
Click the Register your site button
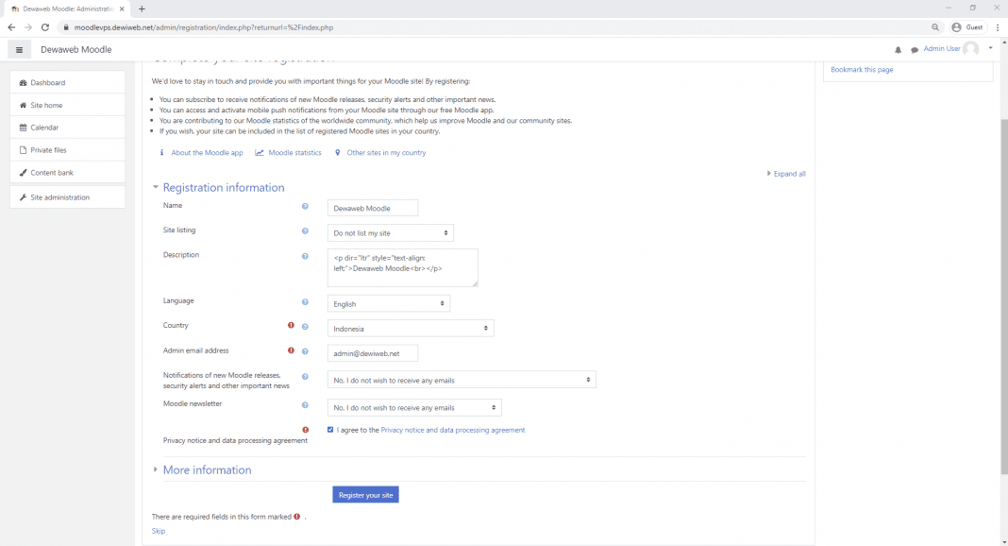pos(365,495)
